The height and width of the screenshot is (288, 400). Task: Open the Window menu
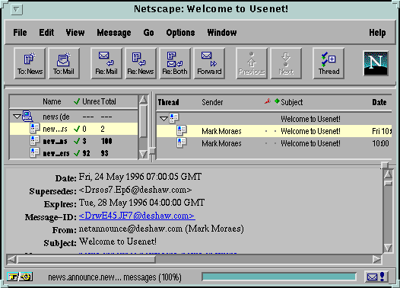pos(222,33)
